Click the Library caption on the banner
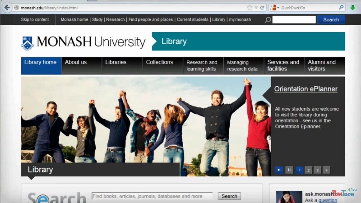Viewport: 361px width, 203px height. [40, 169]
